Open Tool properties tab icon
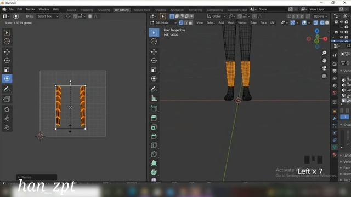Viewport: 351px width, 197px height. 335,55
